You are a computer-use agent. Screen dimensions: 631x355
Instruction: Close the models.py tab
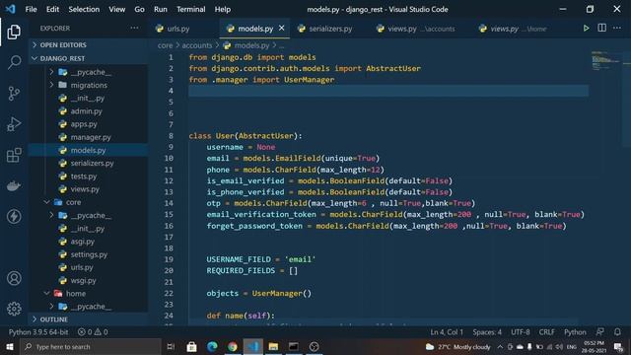[281, 29]
